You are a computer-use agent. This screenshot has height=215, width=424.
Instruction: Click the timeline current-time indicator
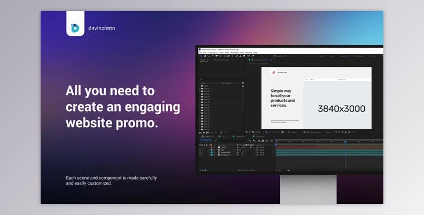pyautogui.click(x=345, y=142)
